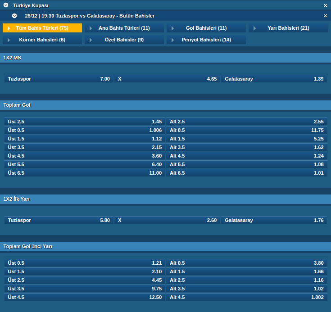Pick first half Üst 2.5 at 4.45
The image size is (331, 312).
pos(85,280)
